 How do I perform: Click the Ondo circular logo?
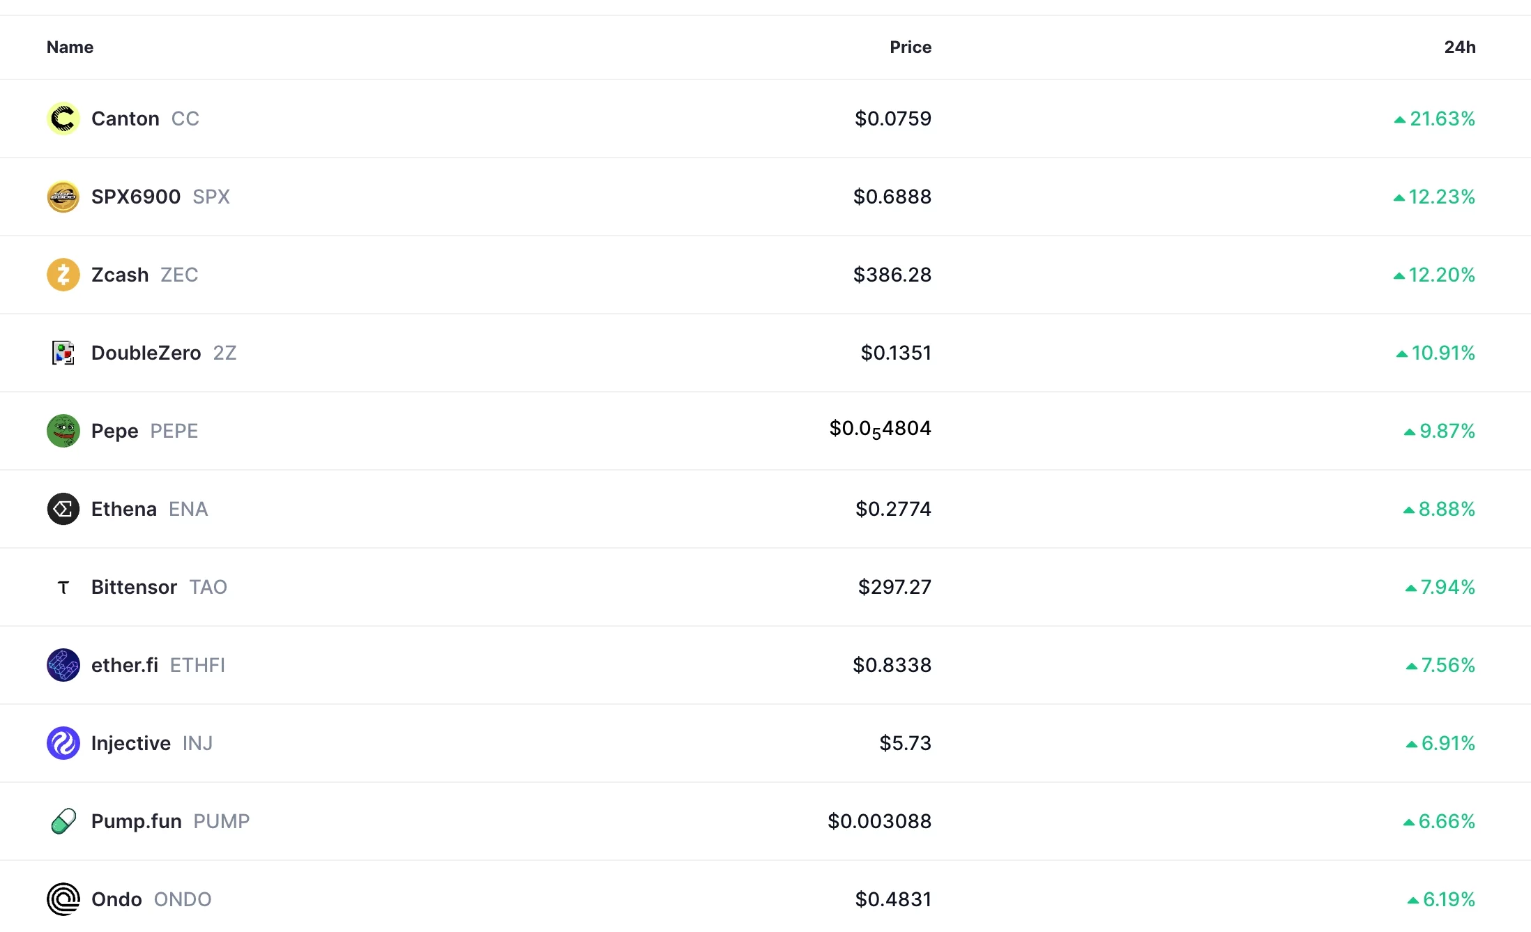pos(63,899)
